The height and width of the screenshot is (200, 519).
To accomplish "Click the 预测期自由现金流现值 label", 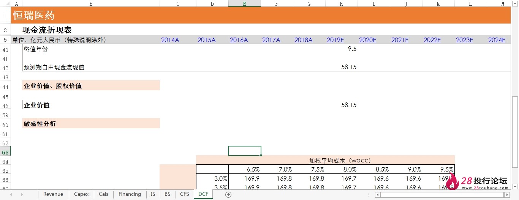I will [x=54, y=68].
